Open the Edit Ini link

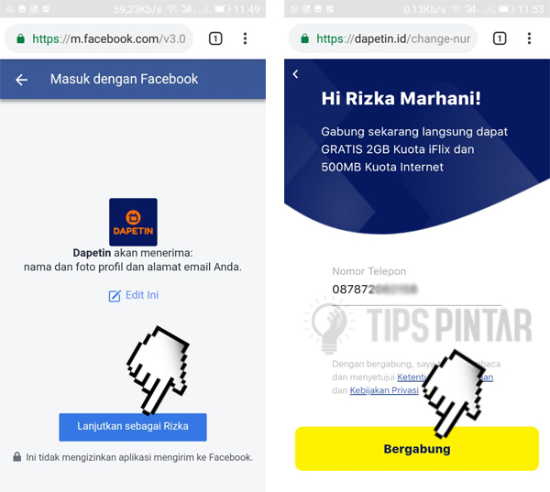(133, 295)
